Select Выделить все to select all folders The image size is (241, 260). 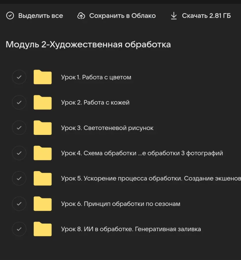pyautogui.click(x=41, y=16)
